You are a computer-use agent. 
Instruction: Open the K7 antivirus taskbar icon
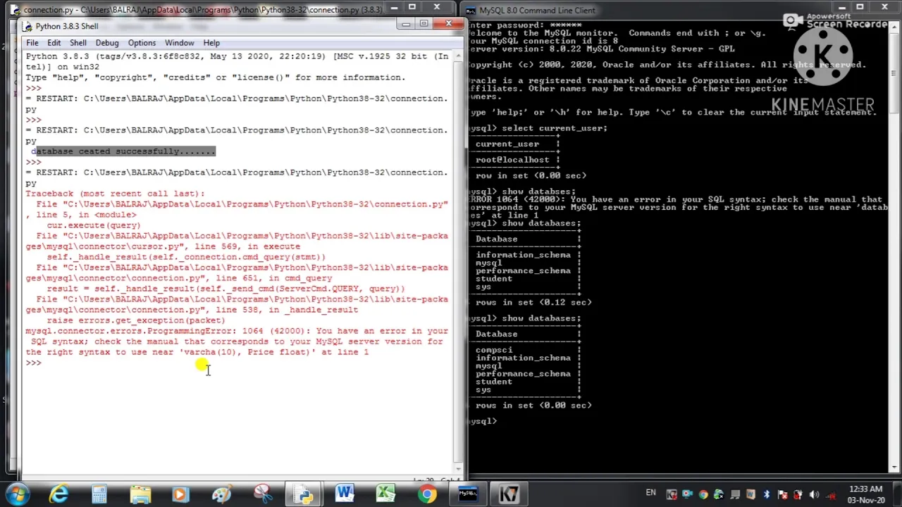(509, 494)
